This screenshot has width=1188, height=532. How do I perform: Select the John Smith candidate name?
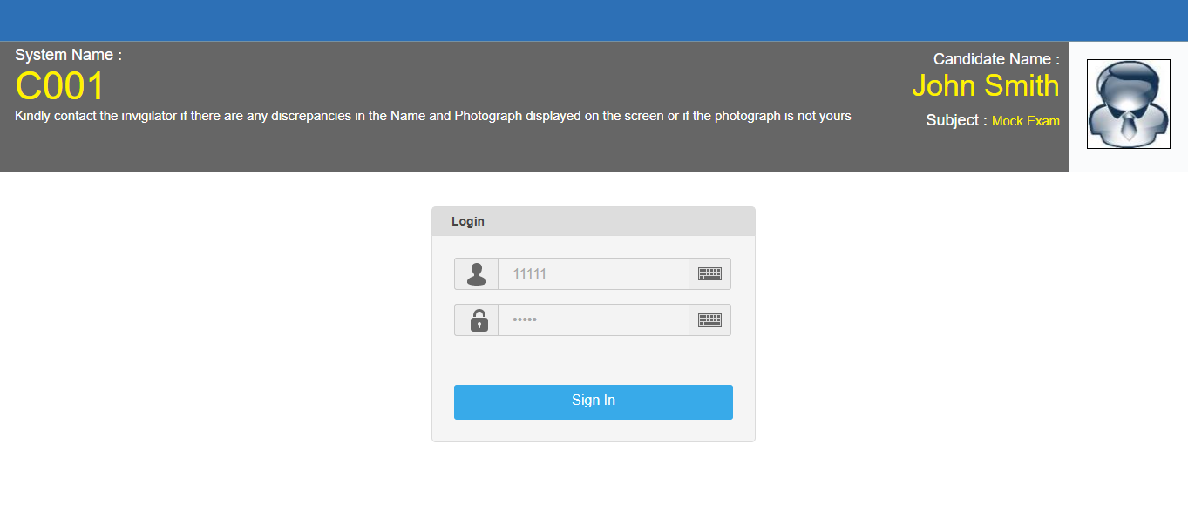(x=985, y=85)
